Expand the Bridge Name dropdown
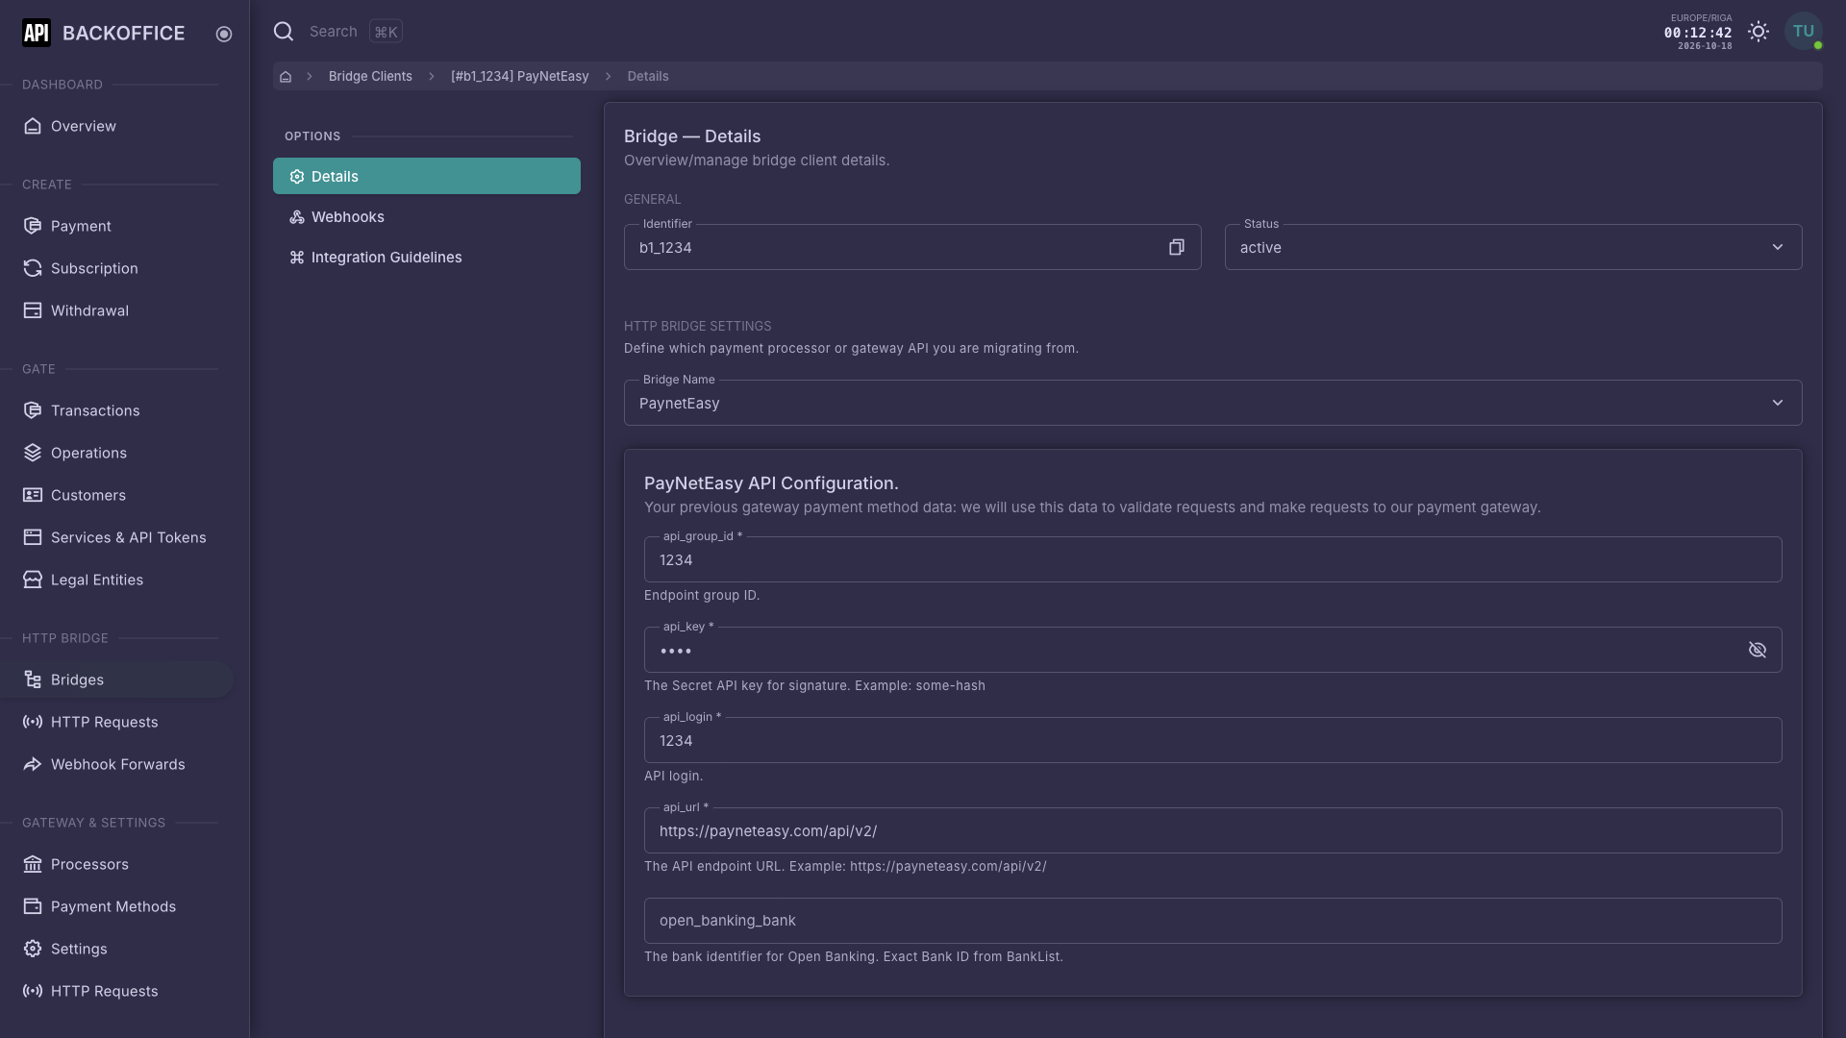The width and height of the screenshot is (1846, 1038). pyautogui.click(x=1213, y=404)
